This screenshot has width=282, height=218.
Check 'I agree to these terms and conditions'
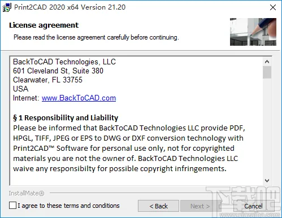(x=13, y=206)
